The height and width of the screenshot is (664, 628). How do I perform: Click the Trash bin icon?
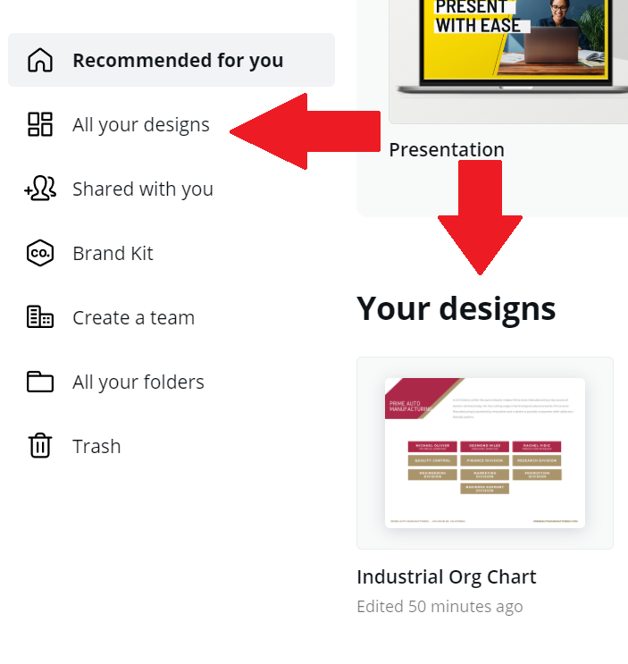tap(40, 445)
